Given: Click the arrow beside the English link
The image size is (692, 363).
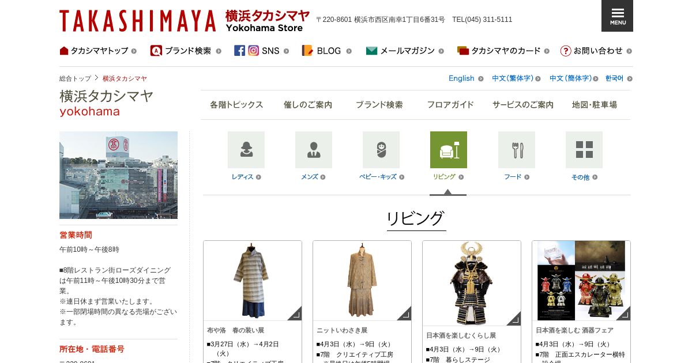Looking at the screenshot, I should tap(480, 78).
